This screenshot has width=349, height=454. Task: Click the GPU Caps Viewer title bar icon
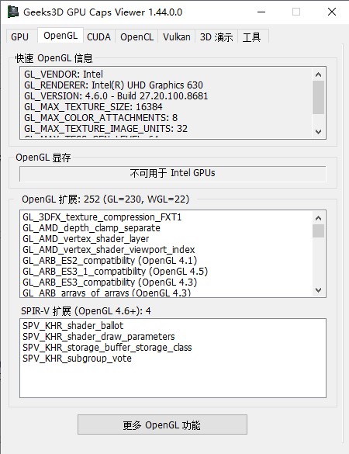click(12, 12)
